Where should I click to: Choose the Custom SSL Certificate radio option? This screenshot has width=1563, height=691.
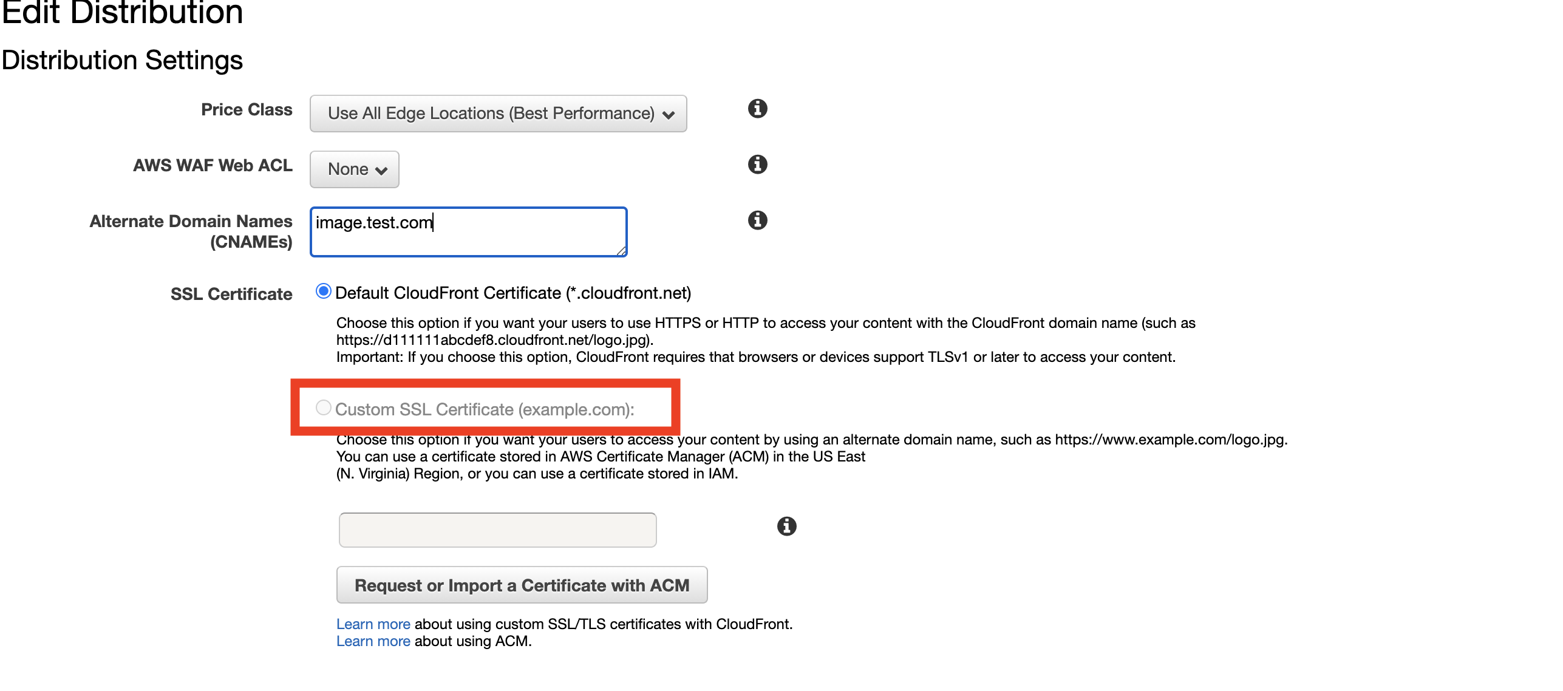pos(324,407)
